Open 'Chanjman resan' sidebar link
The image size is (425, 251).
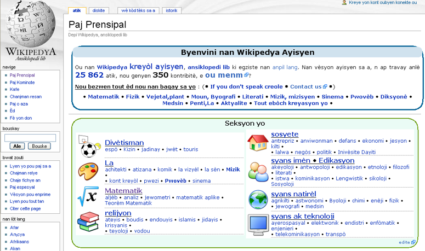[x=26, y=96]
